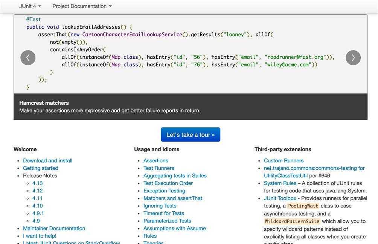
Task: Open the Download and install link
Action: tap(47, 160)
